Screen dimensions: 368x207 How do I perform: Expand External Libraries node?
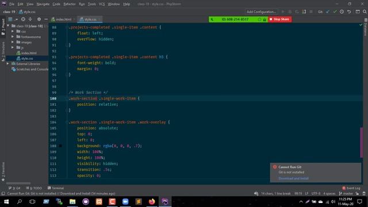(x=8, y=64)
